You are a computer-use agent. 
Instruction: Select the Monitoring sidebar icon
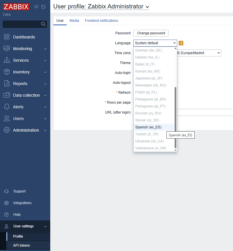(x=7, y=49)
